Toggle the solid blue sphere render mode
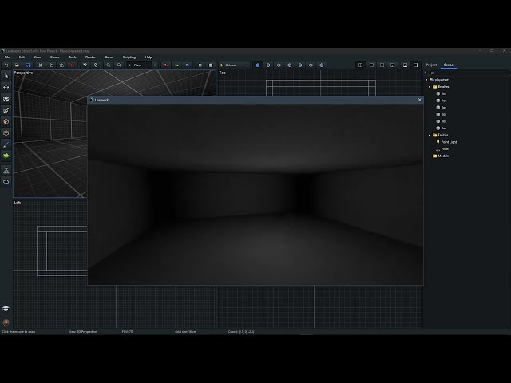The image size is (511, 383). tap(257, 65)
